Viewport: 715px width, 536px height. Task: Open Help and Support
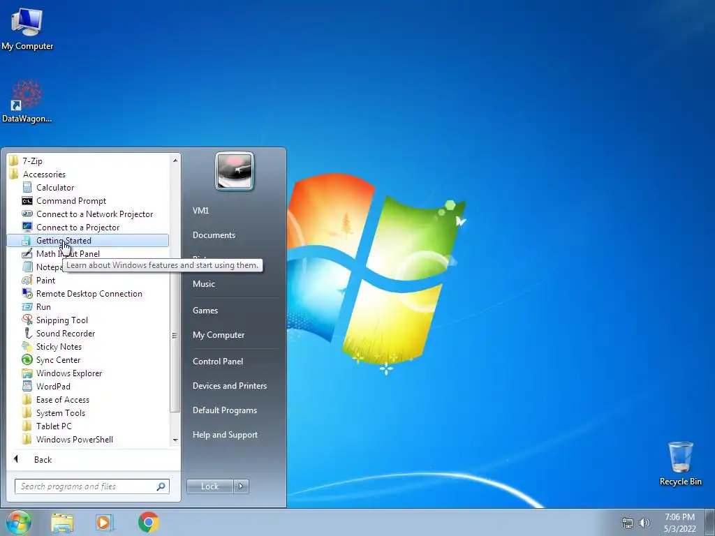point(225,435)
